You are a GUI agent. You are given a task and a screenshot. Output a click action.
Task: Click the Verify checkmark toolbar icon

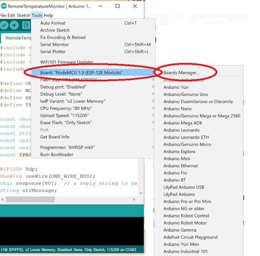4,25
